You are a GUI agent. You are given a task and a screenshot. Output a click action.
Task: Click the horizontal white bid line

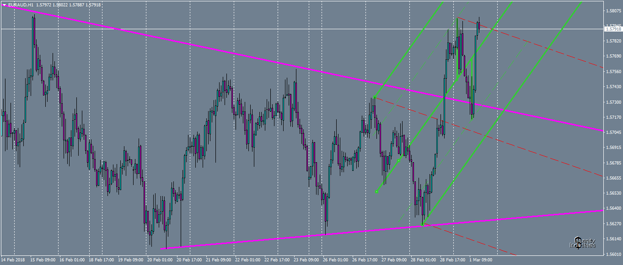tap(274, 28)
